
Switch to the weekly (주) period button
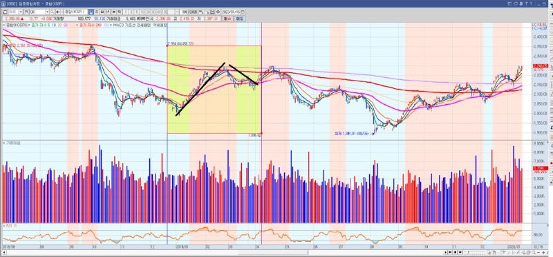[x=97, y=12]
